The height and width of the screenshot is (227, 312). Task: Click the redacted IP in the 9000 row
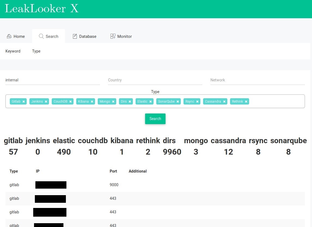51,185
